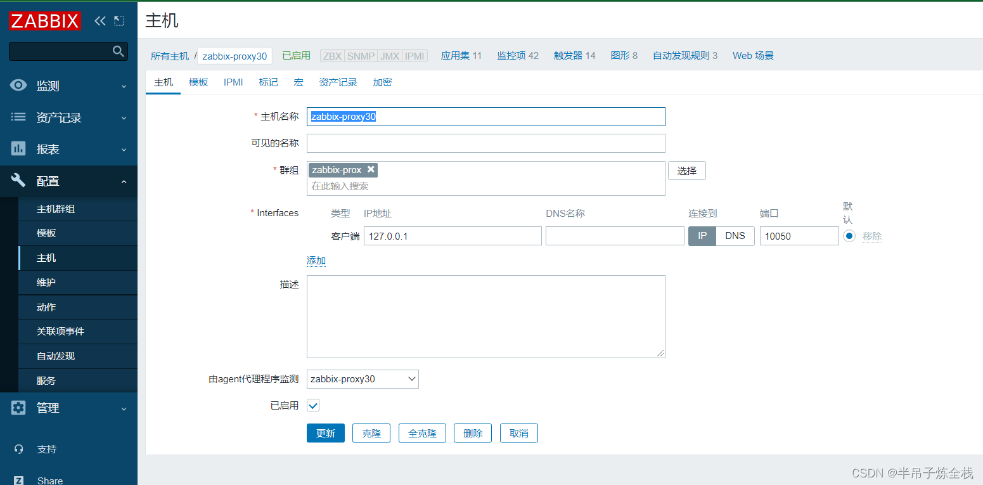Screen dimensions: 983x485
Task: Click the DNS名称 input field
Action: 615,236
